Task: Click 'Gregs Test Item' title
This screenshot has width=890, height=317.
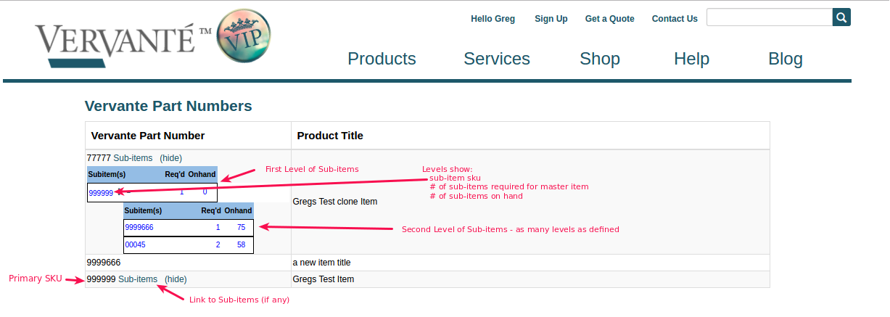Action: 324,279
